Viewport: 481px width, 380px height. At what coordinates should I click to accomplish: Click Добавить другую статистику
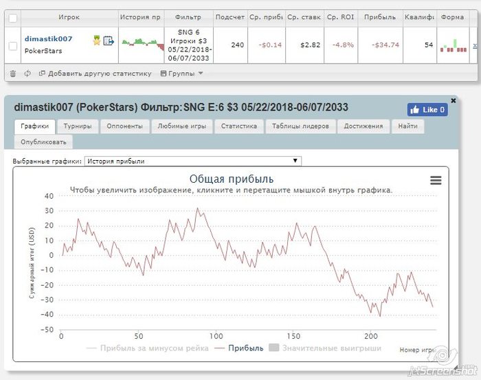tap(95, 74)
